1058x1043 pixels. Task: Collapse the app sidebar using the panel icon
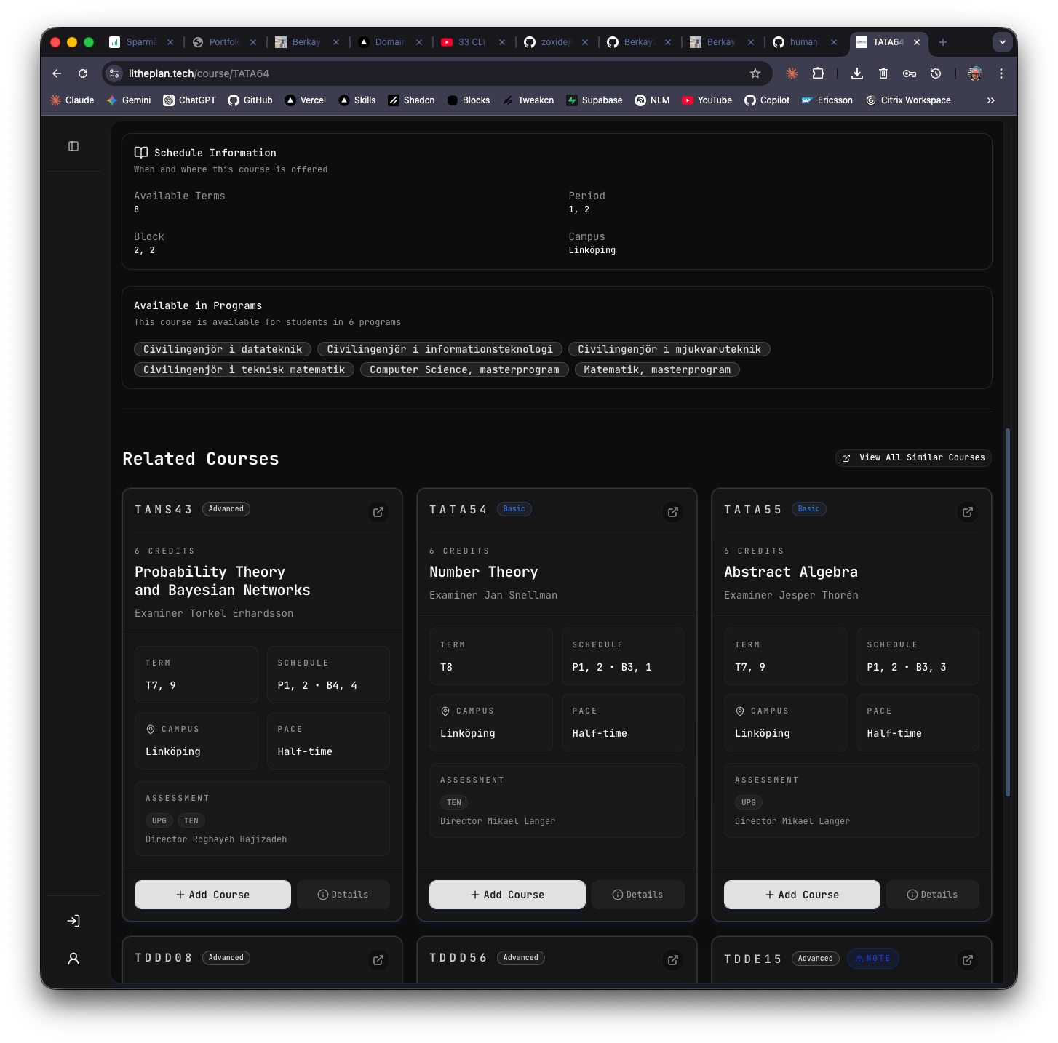point(73,146)
